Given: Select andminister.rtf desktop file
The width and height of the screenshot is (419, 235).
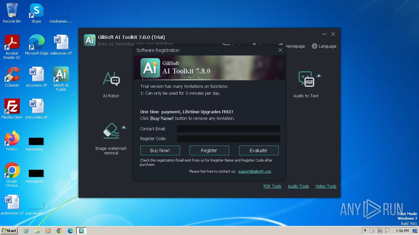Looking at the screenshot, I should coord(12,205).
